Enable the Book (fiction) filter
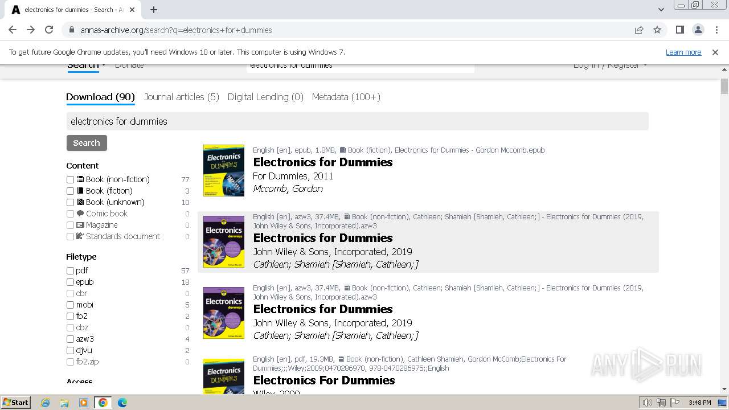Image resolution: width=729 pixels, height=410 pixels. tap(70, 191)
